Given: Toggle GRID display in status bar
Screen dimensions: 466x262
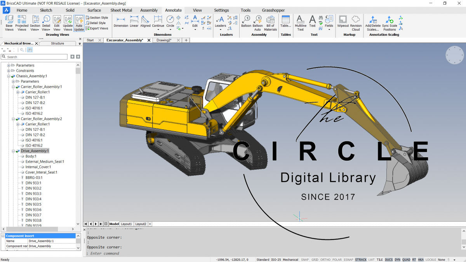Looking at the screenshot, I should (x=315, y=260).
